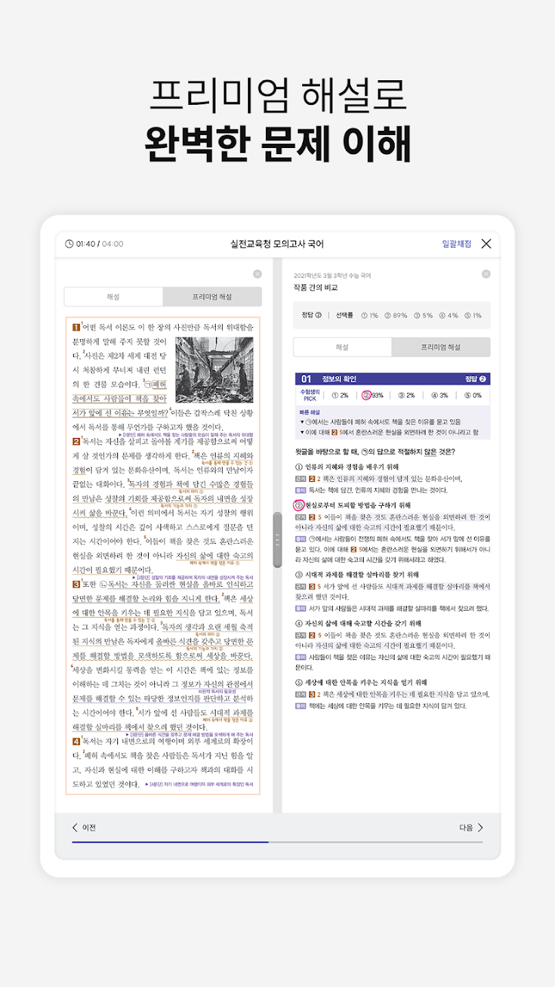555x987 pixels.
Task: Click the 정답 ② label in the gray answer box
Action: (x=312, y=315)
